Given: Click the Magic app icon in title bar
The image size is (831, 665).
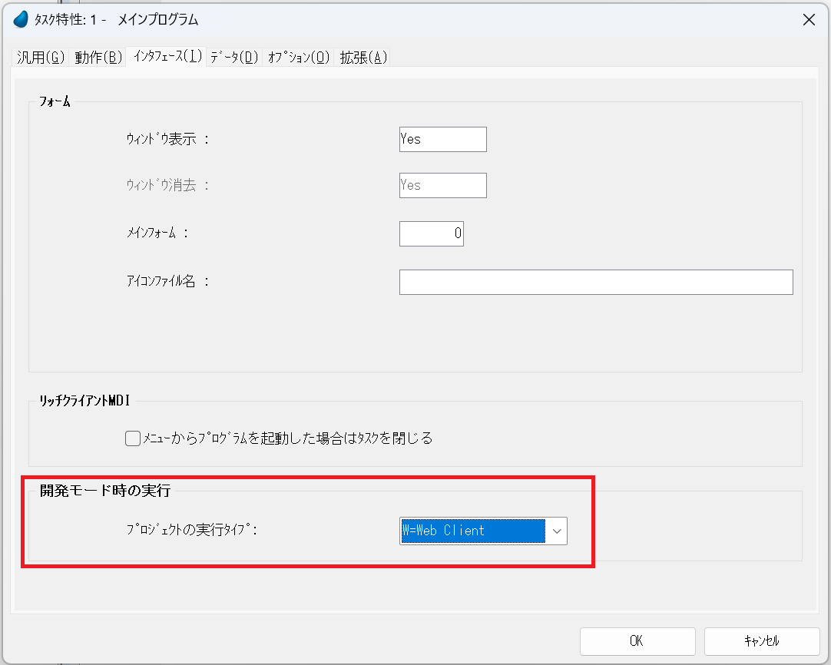Looking at the screenshot, I should [21, 20].
